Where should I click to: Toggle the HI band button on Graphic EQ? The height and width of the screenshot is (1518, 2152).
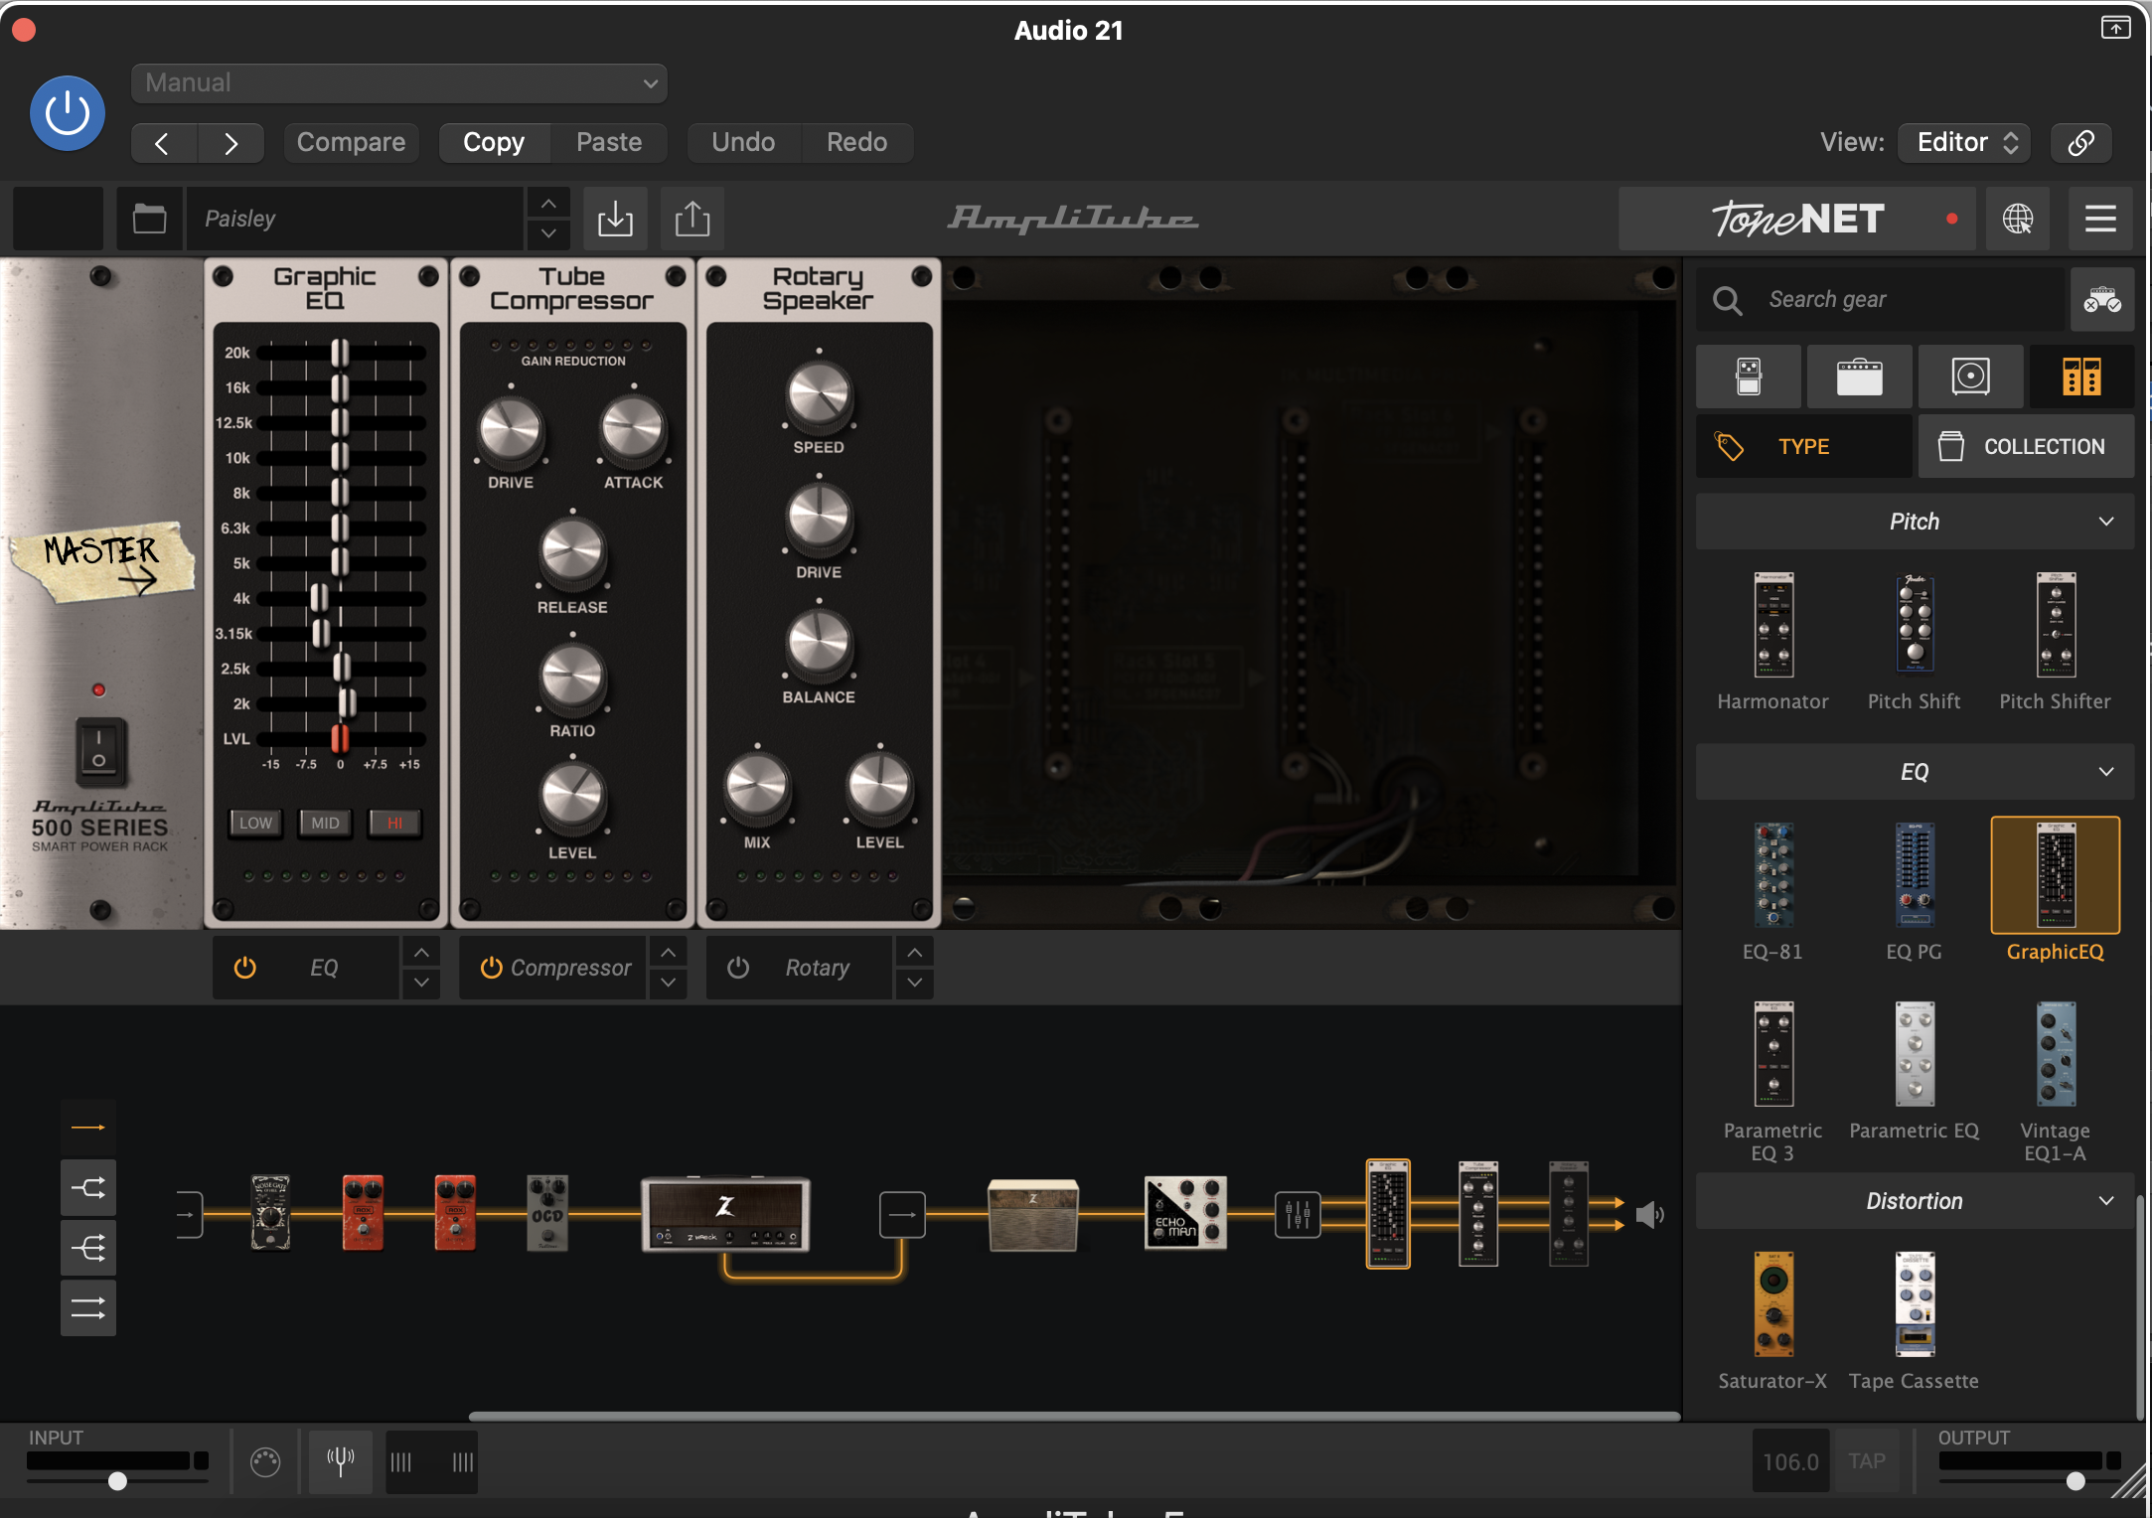pos(394,823)
